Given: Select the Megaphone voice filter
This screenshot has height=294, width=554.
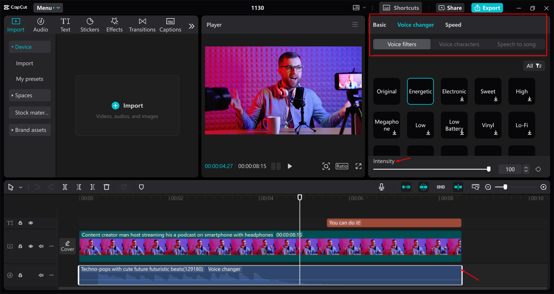Looking at the screenshot, I should (x=387, y=125).
